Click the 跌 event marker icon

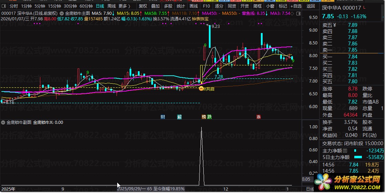click(x=210, y=117)
